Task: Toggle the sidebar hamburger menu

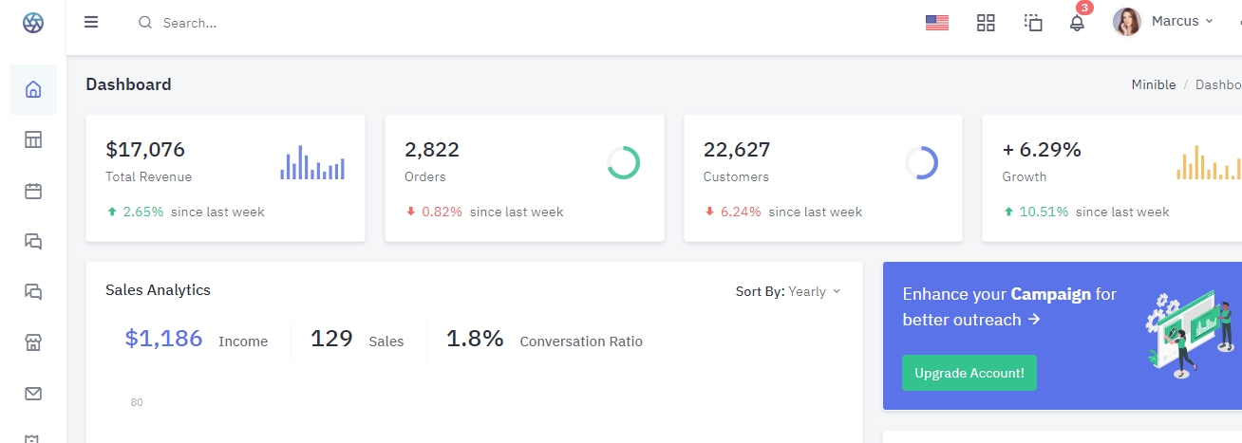Action: point(91,22)
